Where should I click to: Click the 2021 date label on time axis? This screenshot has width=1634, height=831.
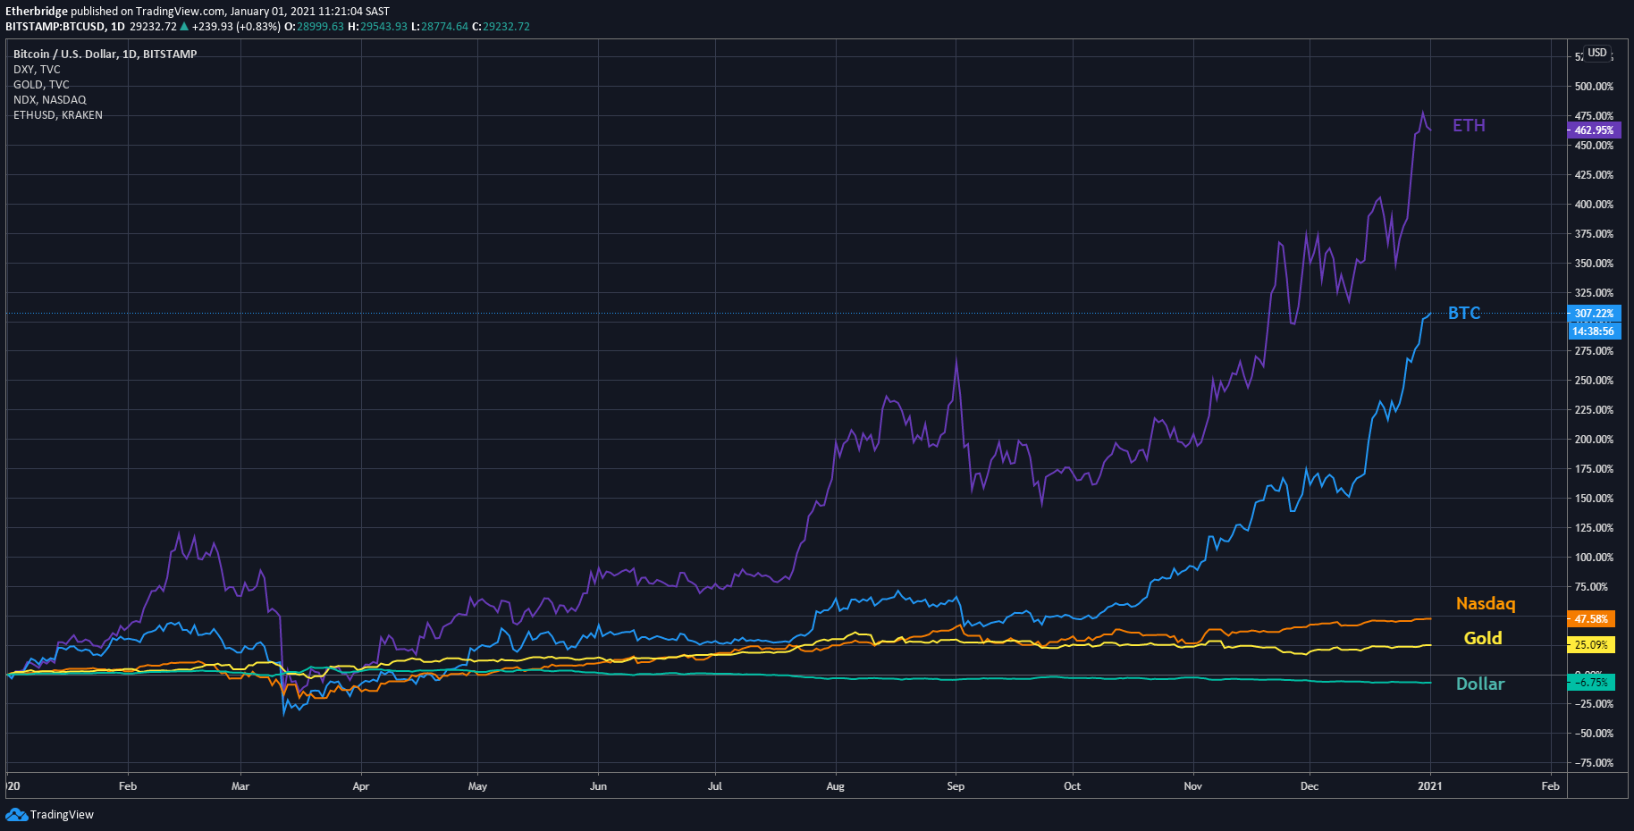[x=1430, y=786]
